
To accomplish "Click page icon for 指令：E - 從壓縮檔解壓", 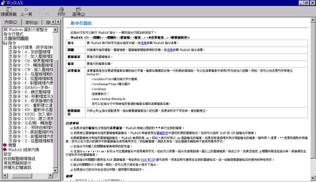I will 10,78.
